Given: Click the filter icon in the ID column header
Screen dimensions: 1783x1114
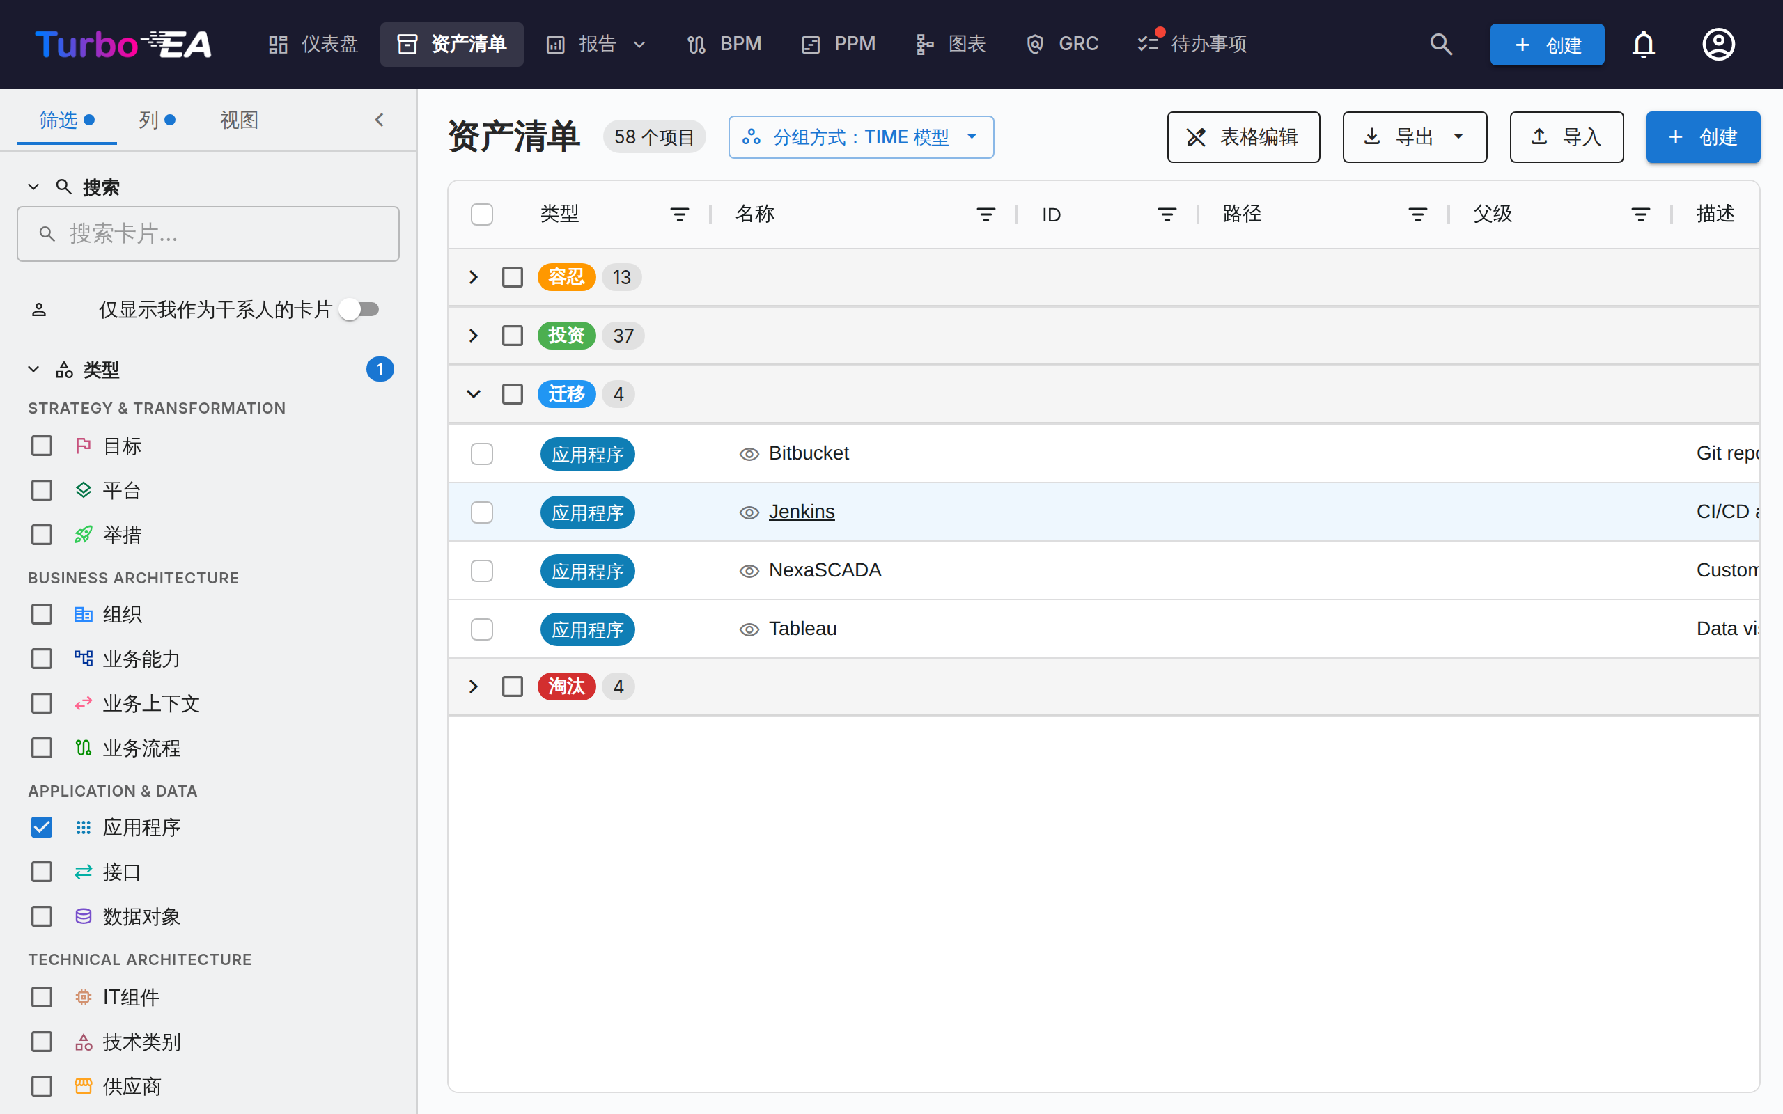Looking at the screenshot, I should pyautogui.click(x=1167, y=214).
